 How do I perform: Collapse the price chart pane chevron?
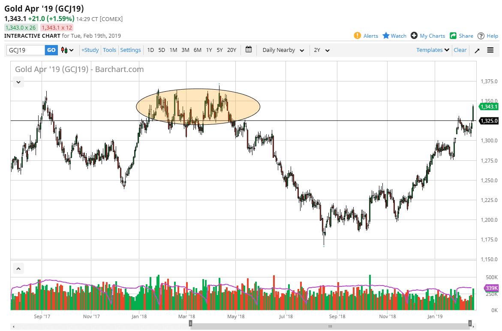(18, 81)
